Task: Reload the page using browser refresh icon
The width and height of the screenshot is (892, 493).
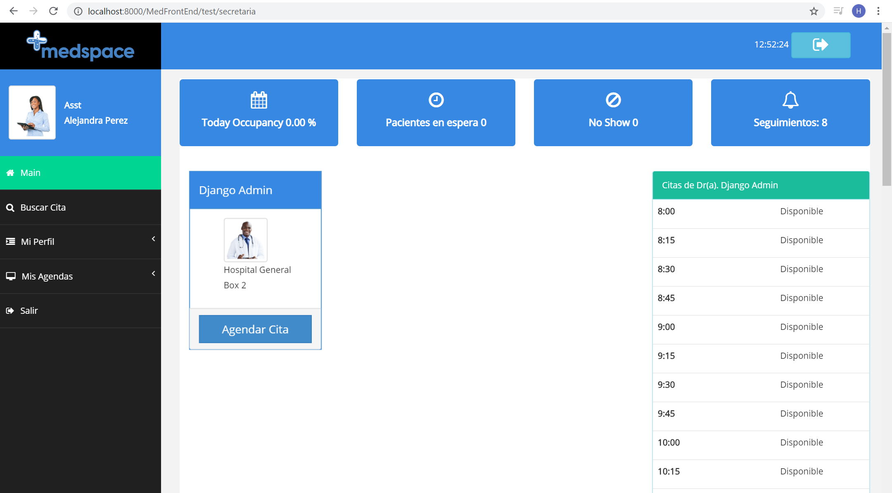Action: point(53,11)
